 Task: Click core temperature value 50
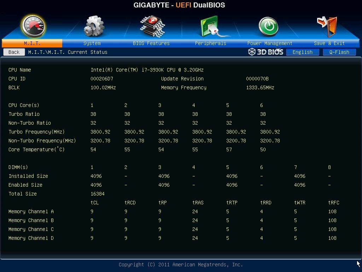click(263, 150)
